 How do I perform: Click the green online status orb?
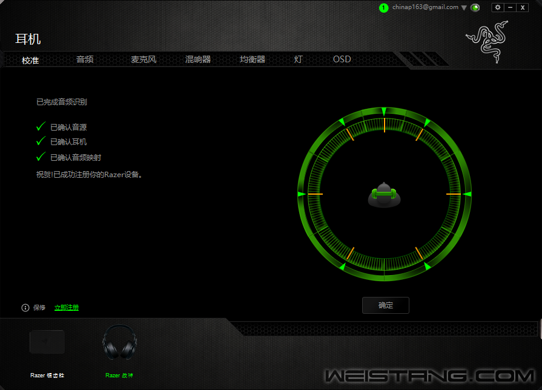click(x=475, y=8)
